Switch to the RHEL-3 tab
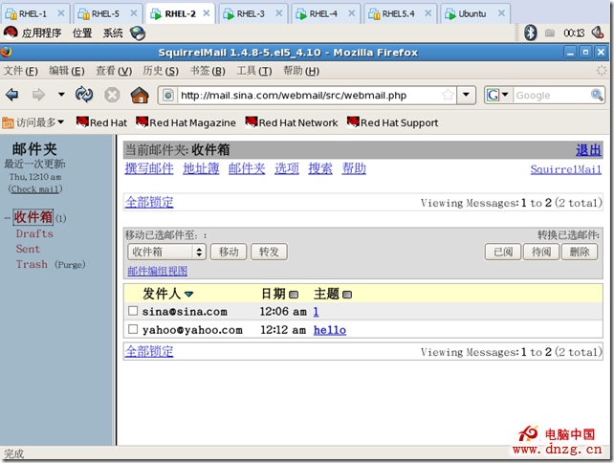 point(249,13)
